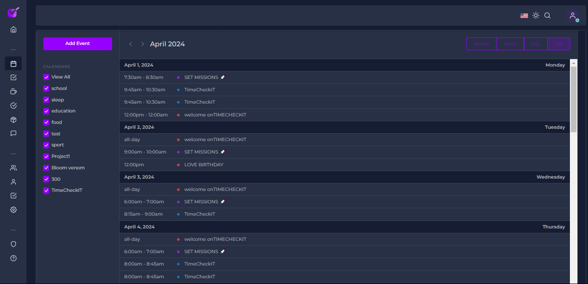Switch to Week view
This screenshot has width=588, height=284.
[510, 44]
